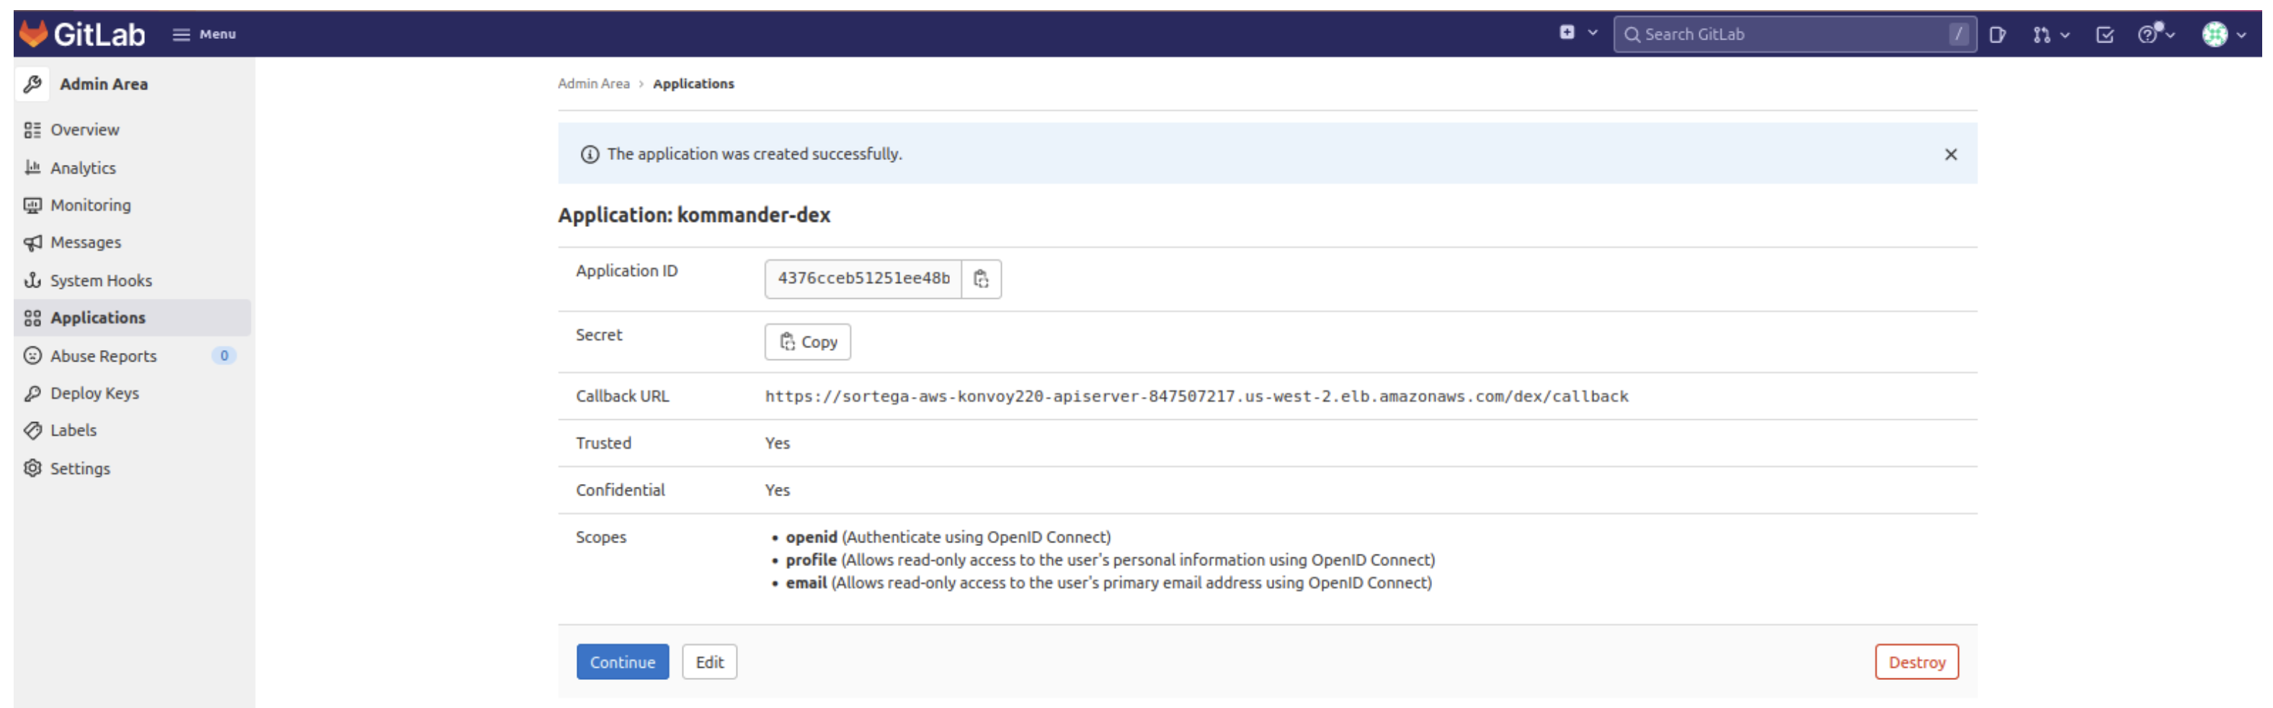Click the Admin Area wrench icon
2273x708 pixels.
click(32, 84)
